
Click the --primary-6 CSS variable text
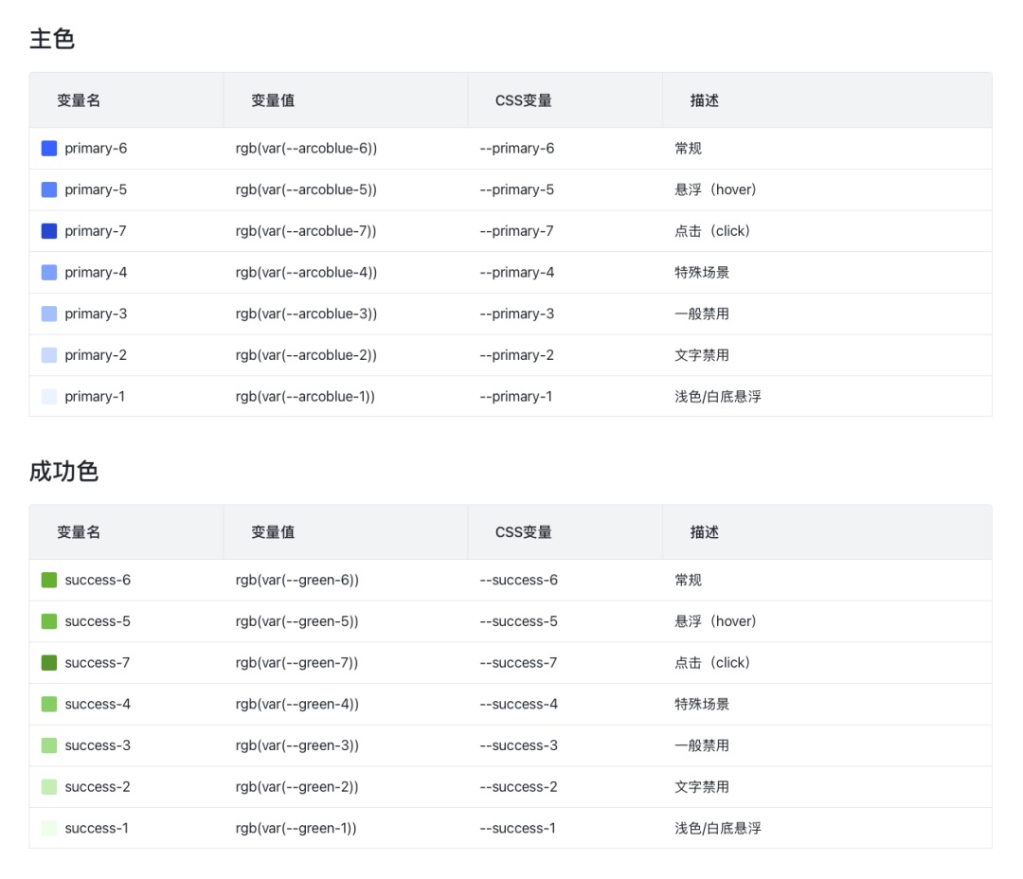pyautogui.click(x=533, y=147)
